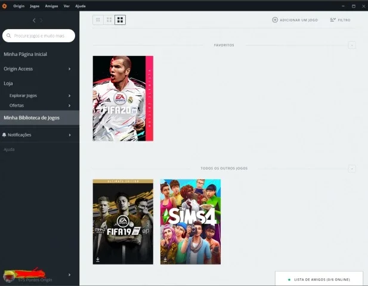Switch to small tile view
The height and width of the screenshot is (286, 368).
click(98, 20)
